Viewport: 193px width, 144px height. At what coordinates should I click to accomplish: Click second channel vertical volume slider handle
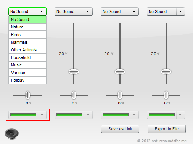click(74, 72)
